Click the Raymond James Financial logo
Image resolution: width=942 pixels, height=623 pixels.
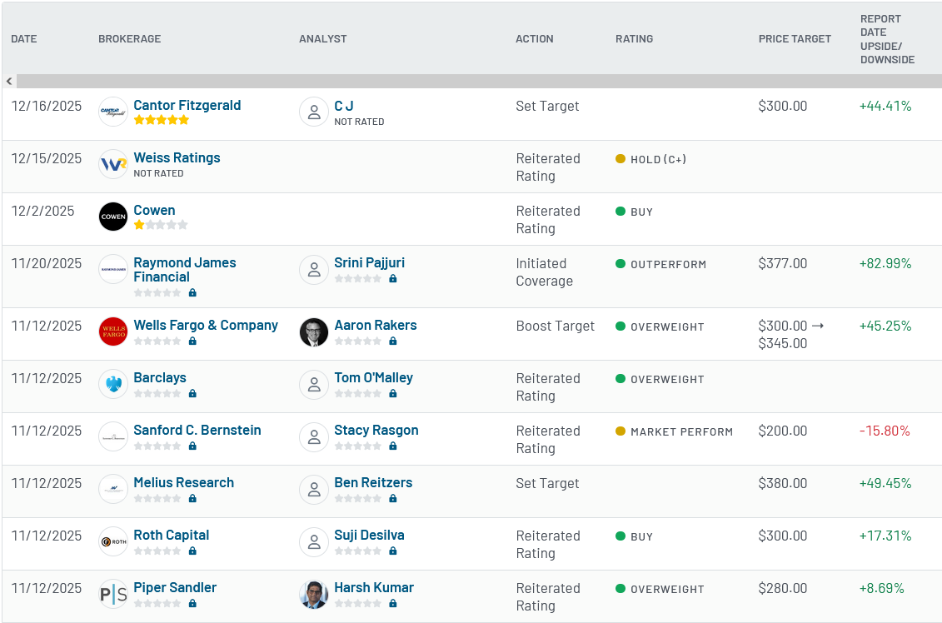(113, 269)
